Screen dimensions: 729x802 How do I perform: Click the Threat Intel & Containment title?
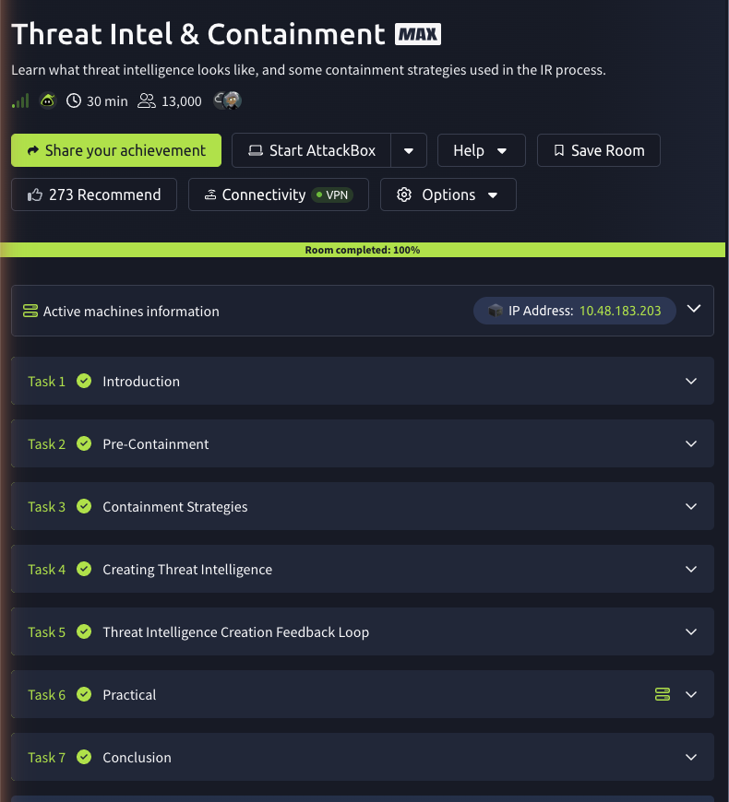(198, 34)
